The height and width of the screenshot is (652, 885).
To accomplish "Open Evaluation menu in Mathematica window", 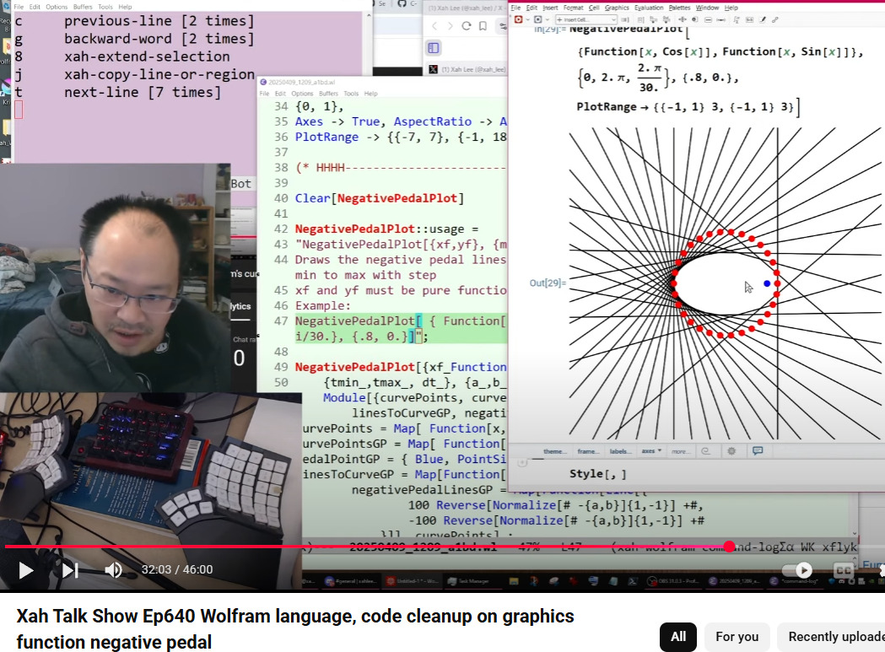I will (x=649, y=8).
